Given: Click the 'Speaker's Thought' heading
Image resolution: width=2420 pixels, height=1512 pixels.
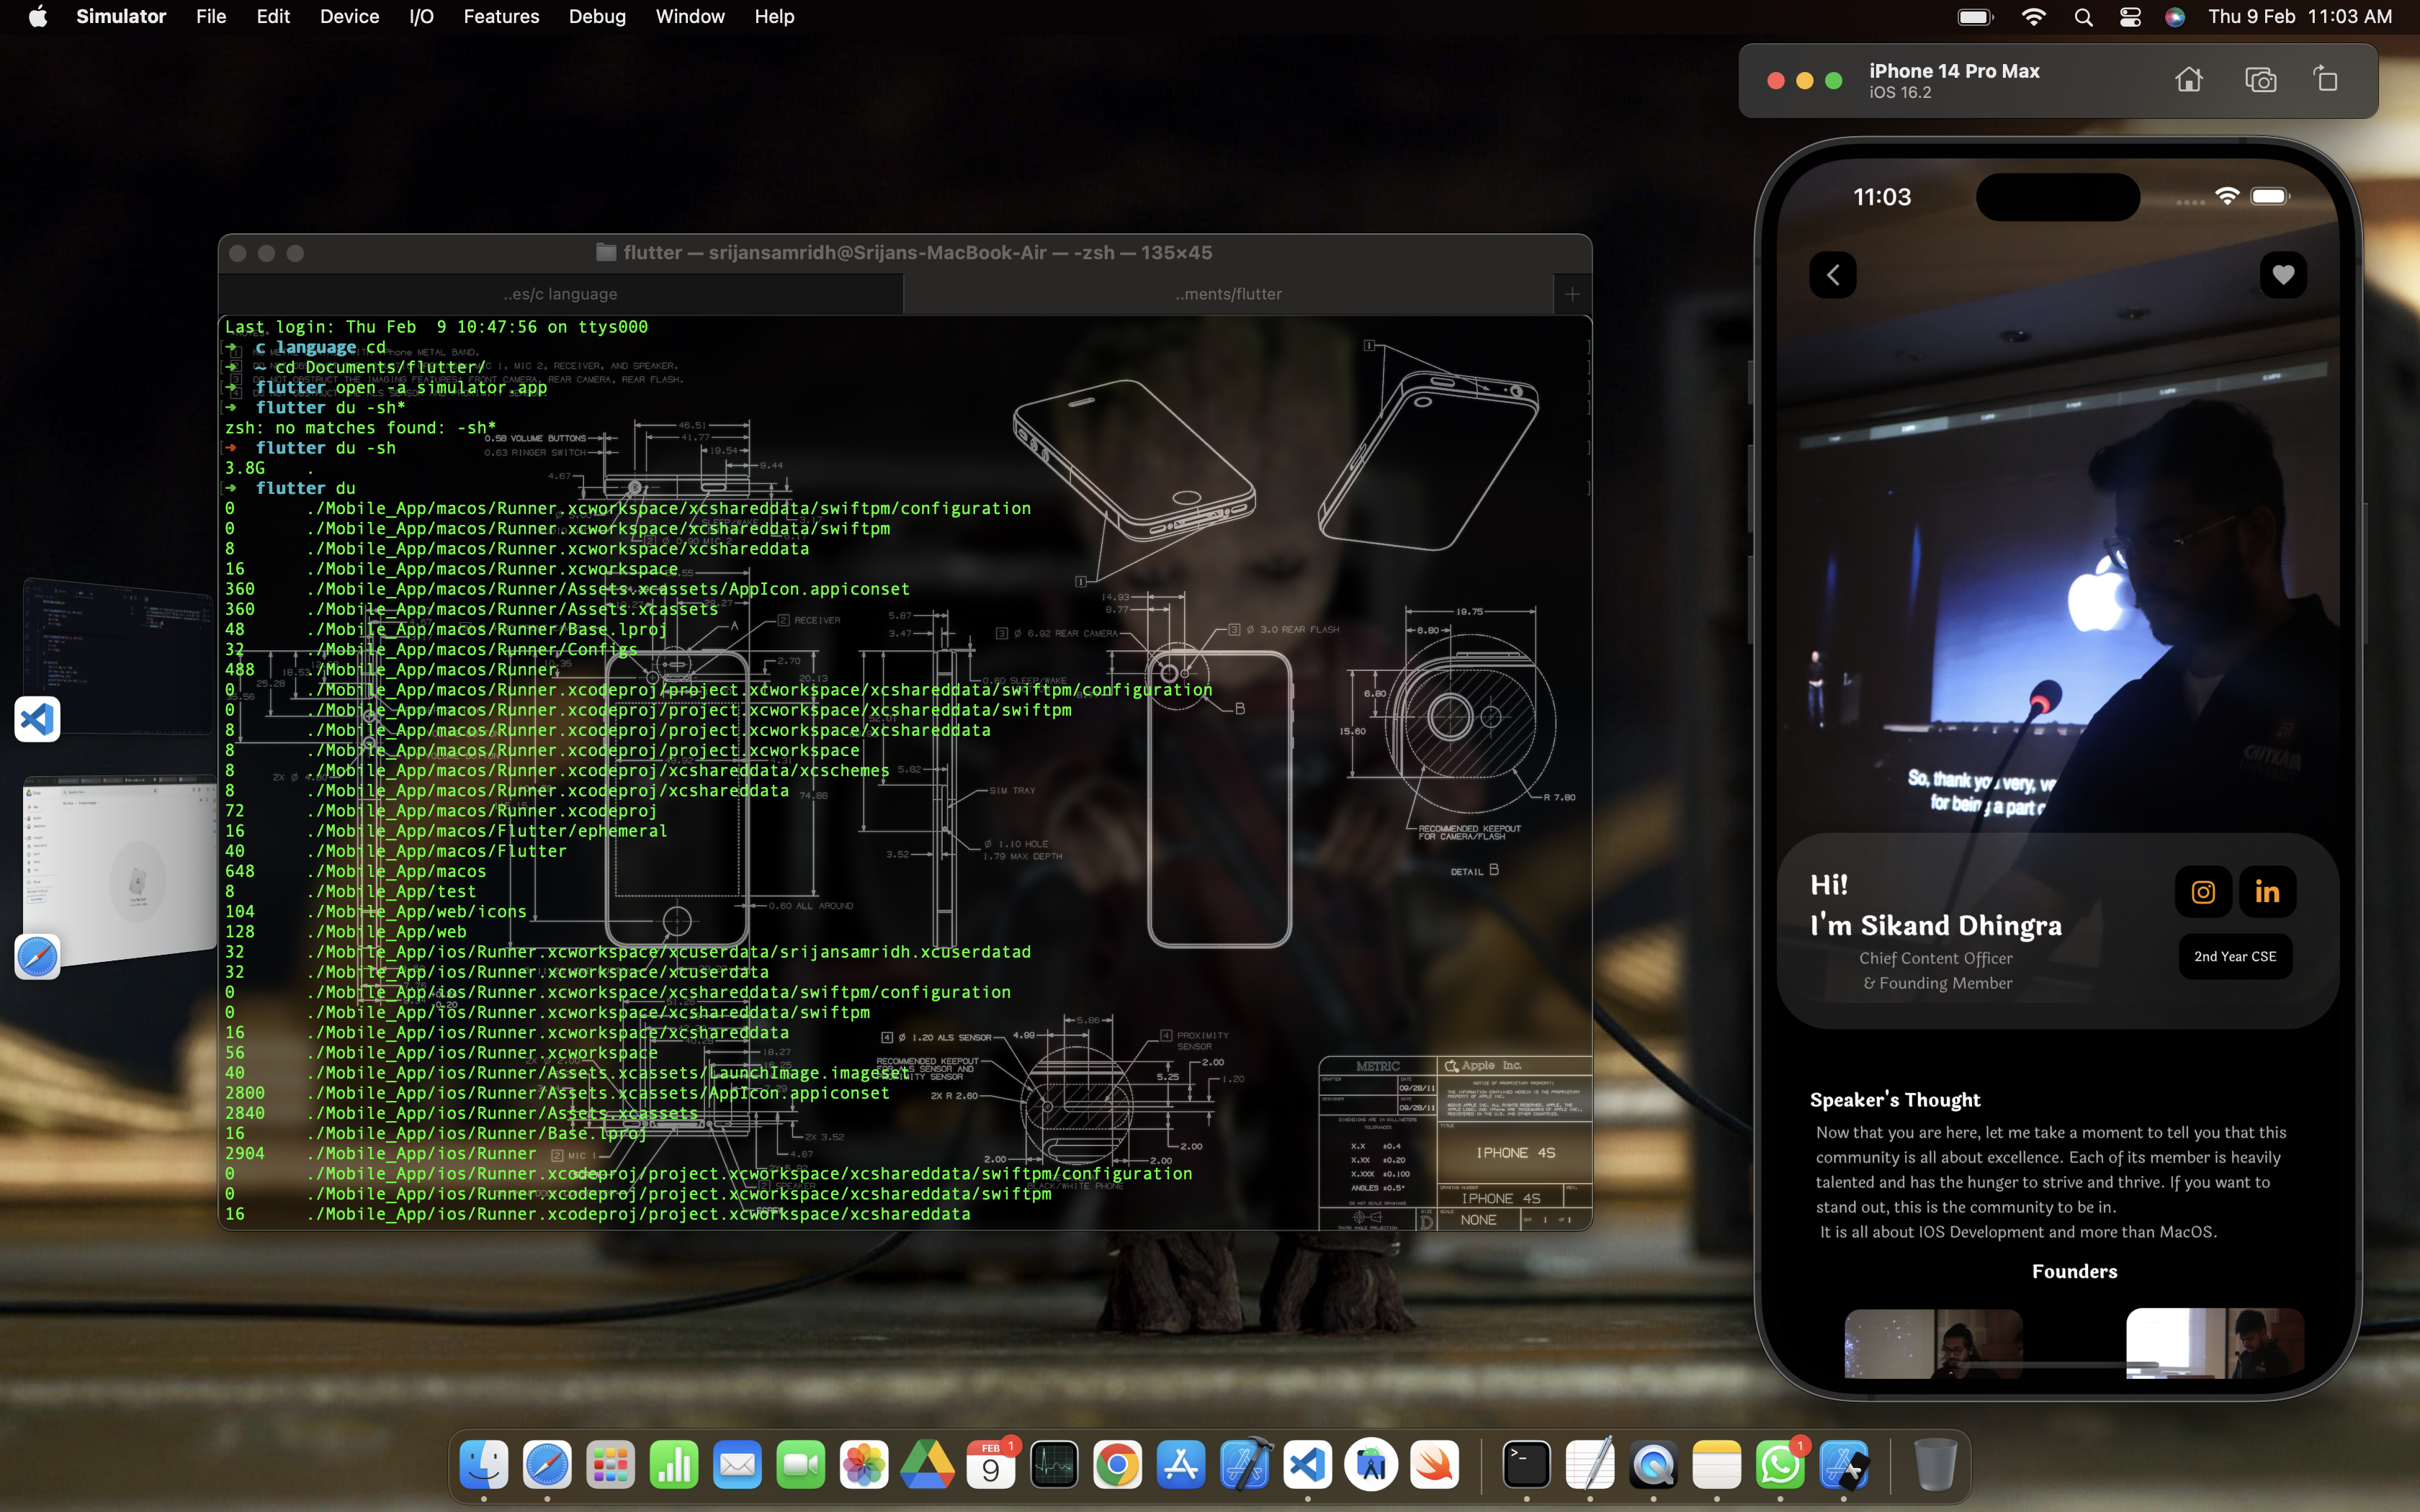Looking at the screenshot, I should (1894, 1099).
